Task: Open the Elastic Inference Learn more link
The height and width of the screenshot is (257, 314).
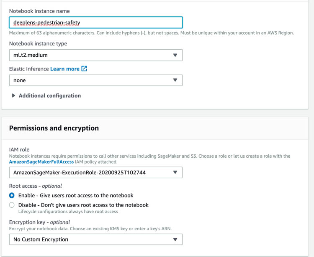Action: tap(65, 69)
